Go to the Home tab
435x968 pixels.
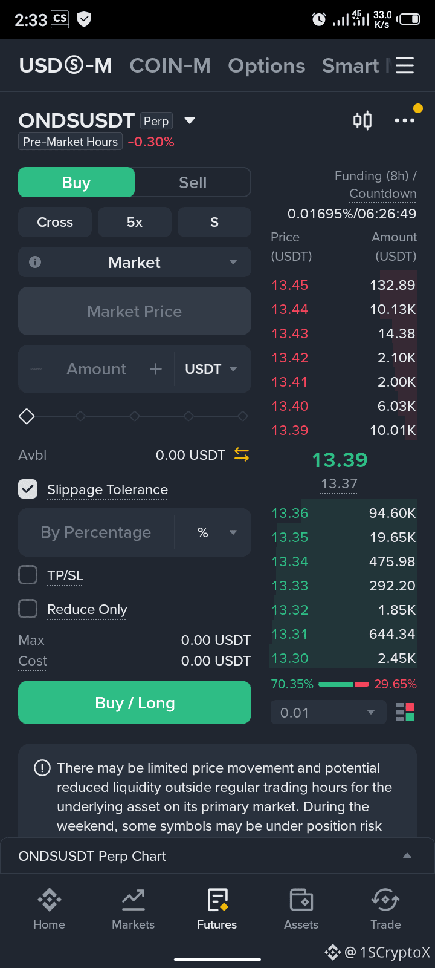click(49, 909)
